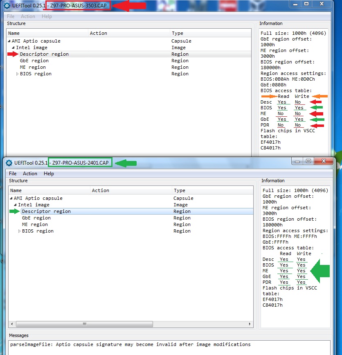Click left scroll arrow in 2401.CAP structure

(12, 324)
